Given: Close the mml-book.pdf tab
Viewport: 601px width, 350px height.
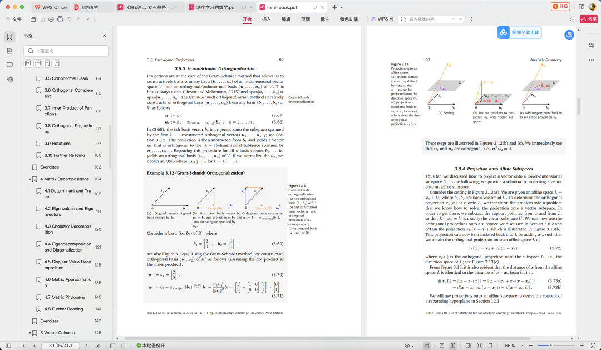Looking at the screenshot, I should pos(322,7).
